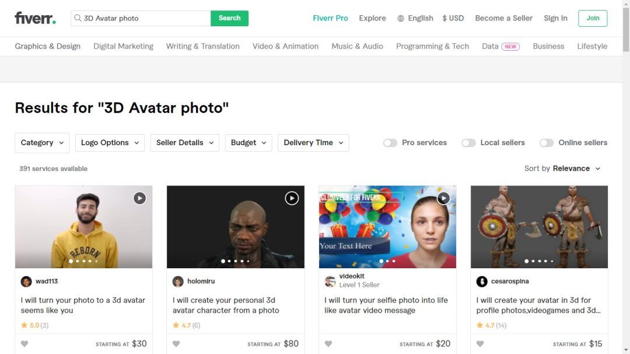The image size is (630, 354).
Task: Click the green Search button
Action: coord(229,18)
